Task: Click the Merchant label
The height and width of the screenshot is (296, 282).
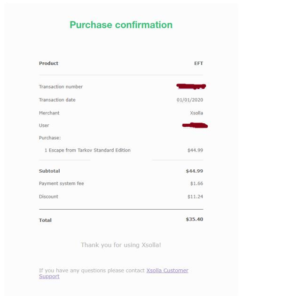Action: [49, 113]
